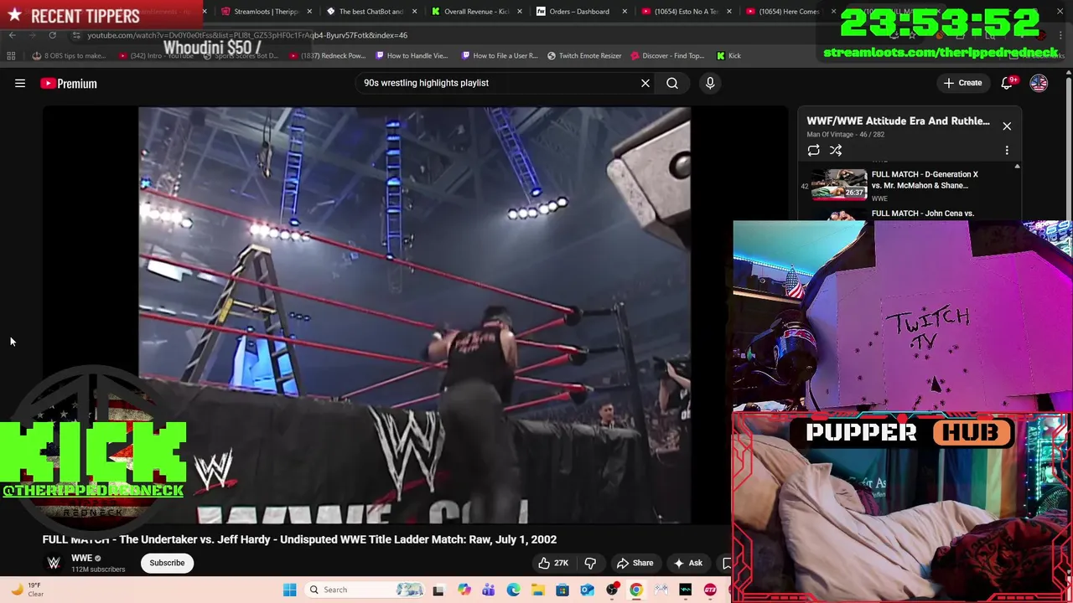Open the WWE channel avatar
This screenshot has width=1073, height=603.
point(54,563)
